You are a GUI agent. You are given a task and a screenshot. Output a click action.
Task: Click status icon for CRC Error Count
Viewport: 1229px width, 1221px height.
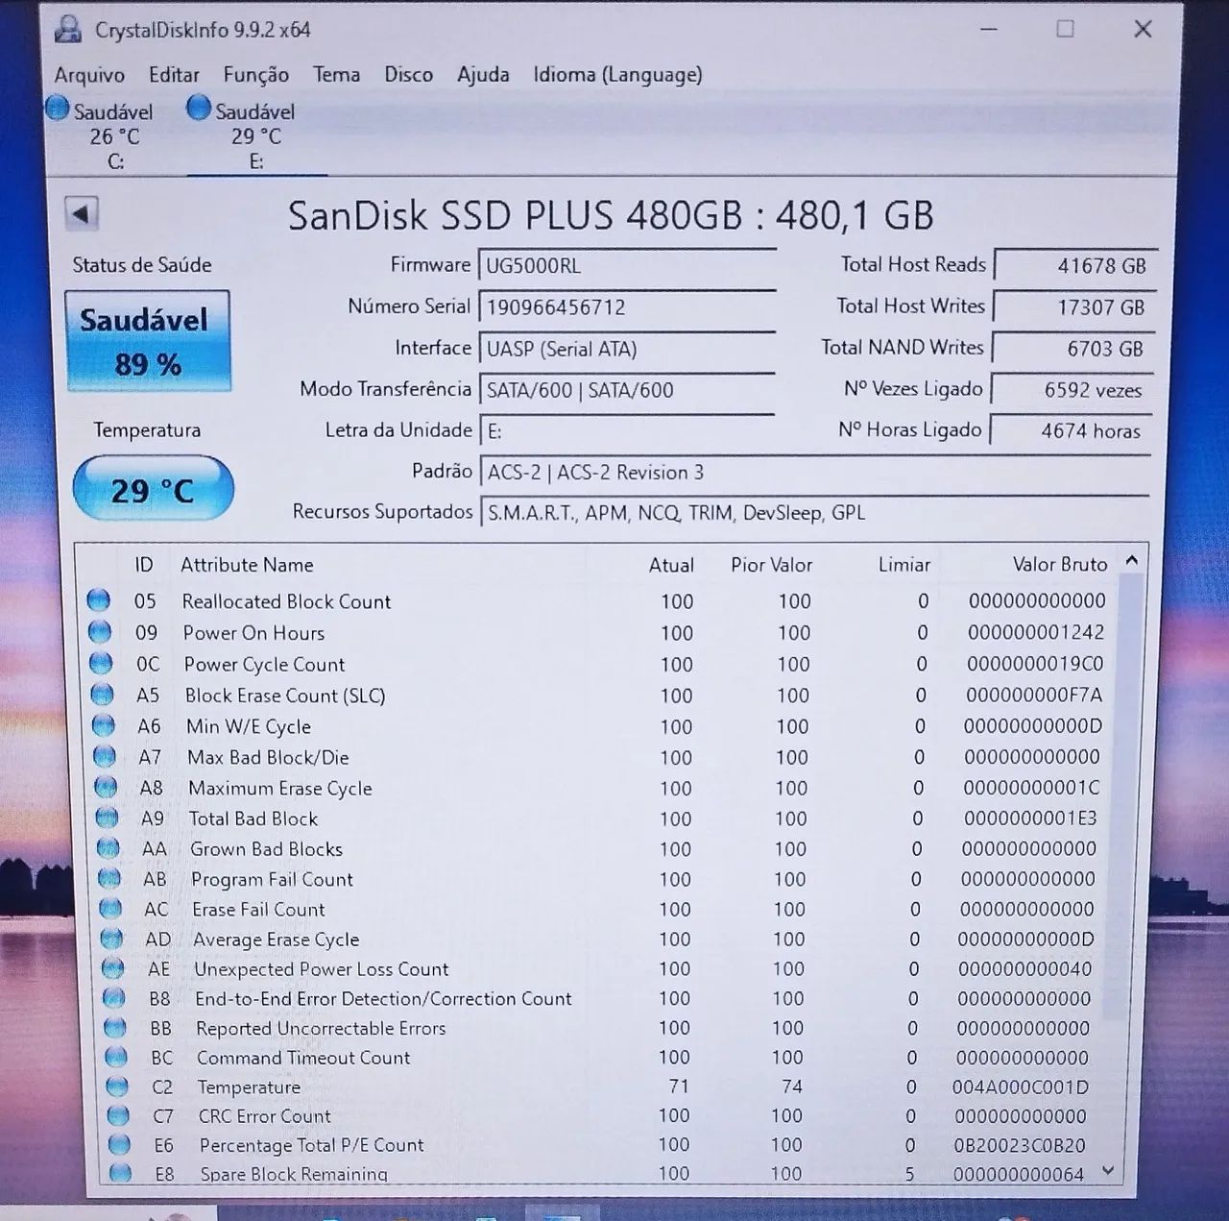click(118, 1115)
